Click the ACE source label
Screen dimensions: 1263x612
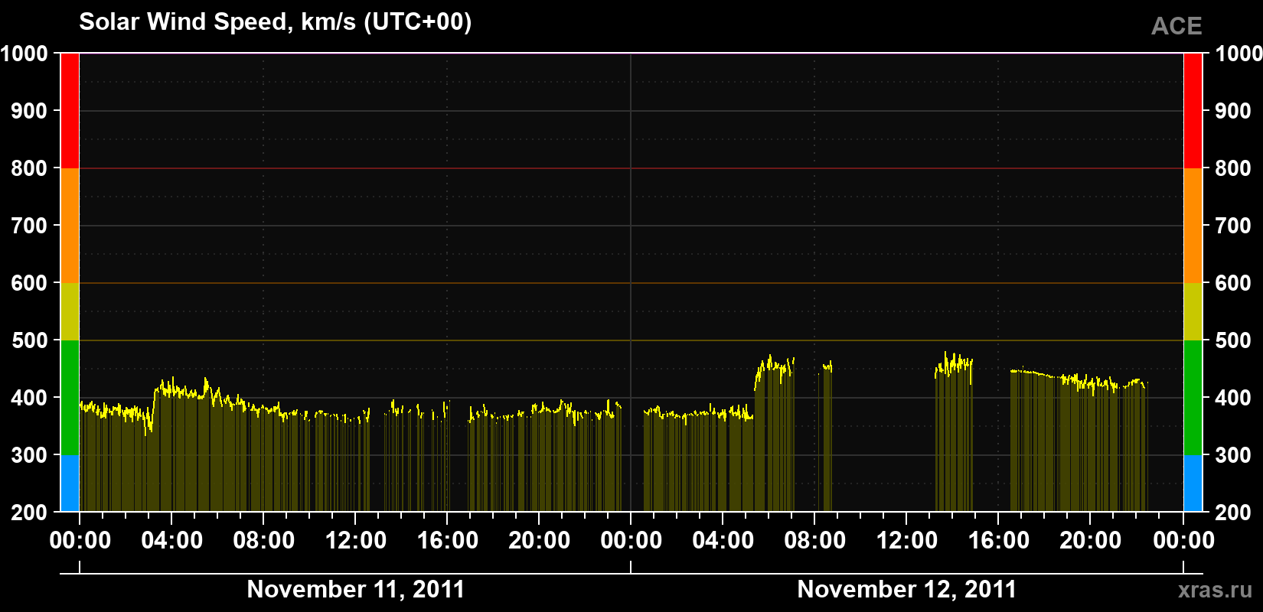click(1177, 27)
